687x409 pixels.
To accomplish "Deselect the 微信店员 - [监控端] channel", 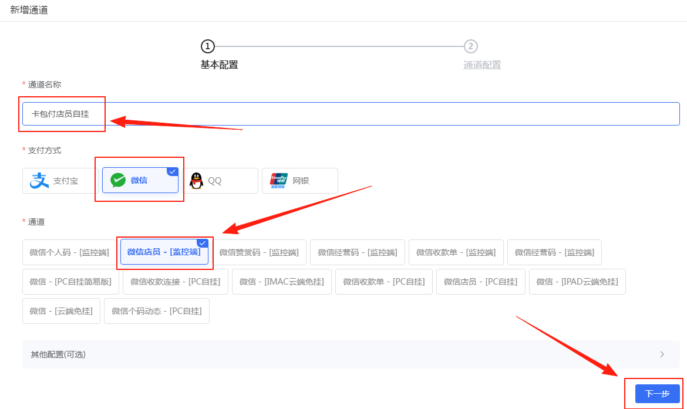I will click(x=164, y=252).
